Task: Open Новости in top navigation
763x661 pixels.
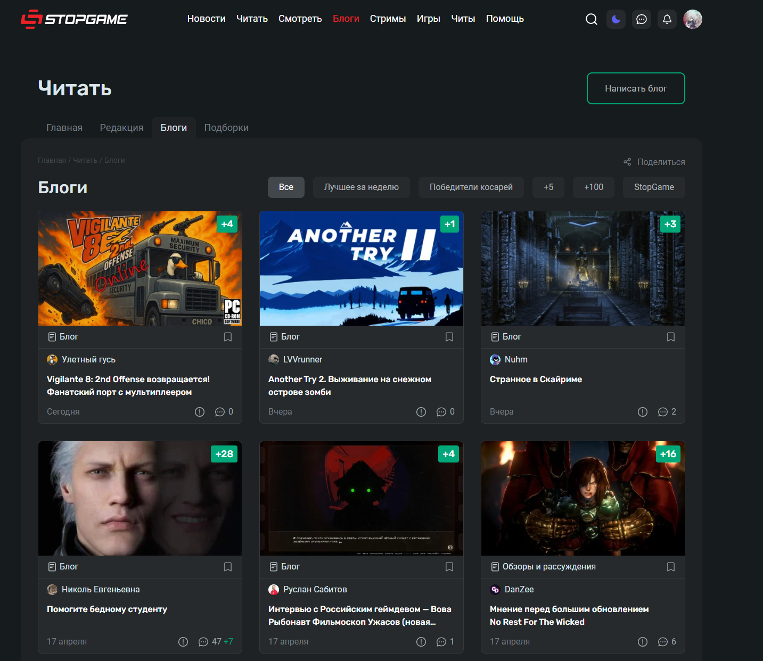Action: coord(207,19)
